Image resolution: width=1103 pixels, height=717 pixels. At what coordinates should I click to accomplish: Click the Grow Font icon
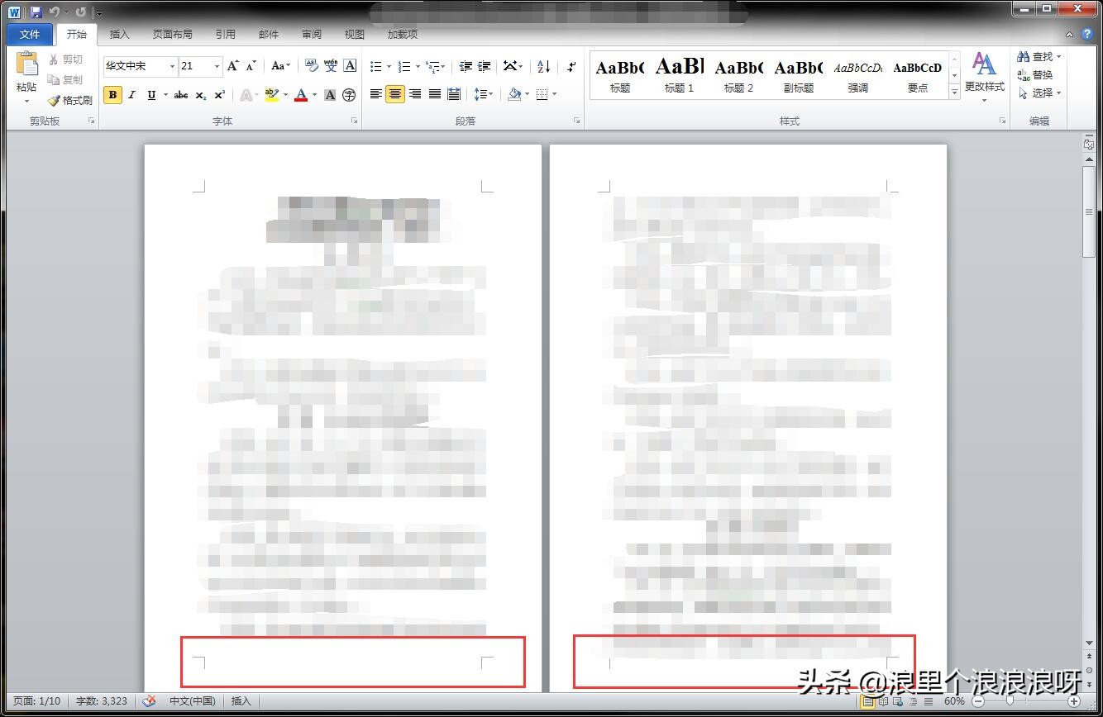coord(232,66)
